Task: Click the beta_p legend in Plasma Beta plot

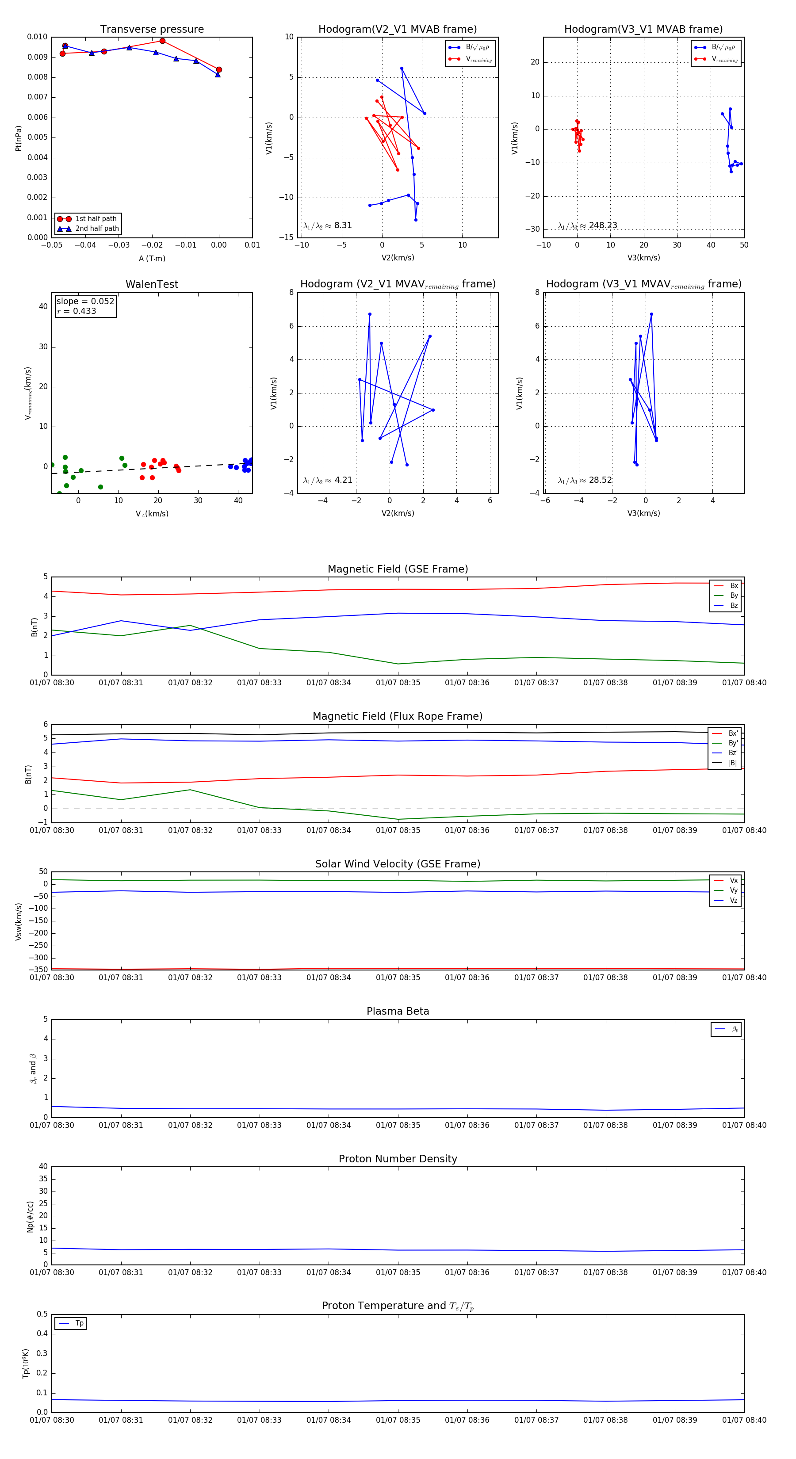Action: click(726, 1029)
